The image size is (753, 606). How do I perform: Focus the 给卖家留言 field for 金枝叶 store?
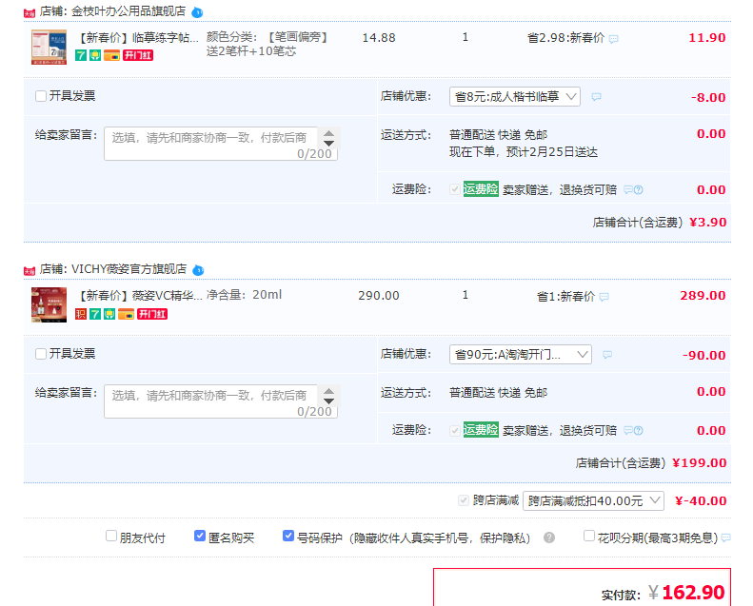click(x=221, y=144)
